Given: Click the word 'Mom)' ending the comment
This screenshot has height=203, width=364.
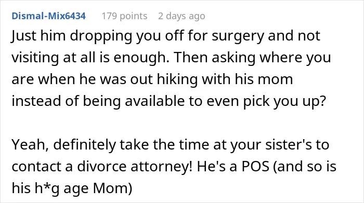Looking at the screenshot, I should tap(113, 188).
